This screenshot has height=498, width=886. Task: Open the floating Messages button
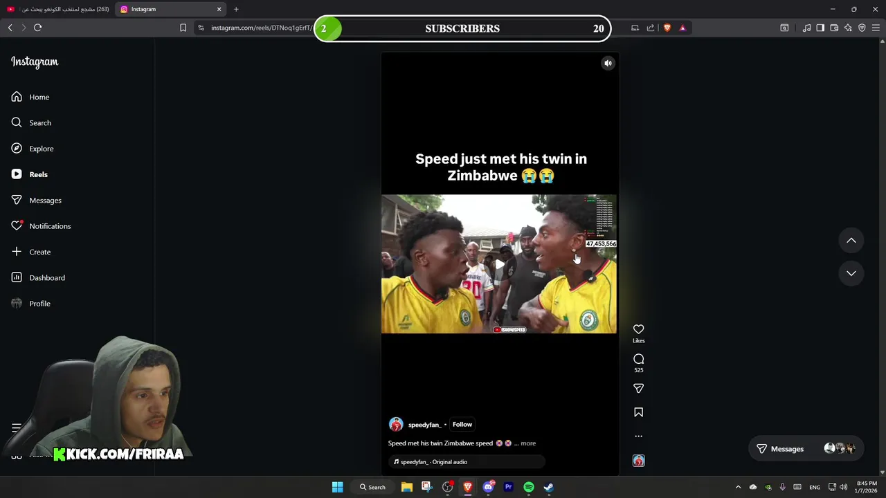[806, 449]
